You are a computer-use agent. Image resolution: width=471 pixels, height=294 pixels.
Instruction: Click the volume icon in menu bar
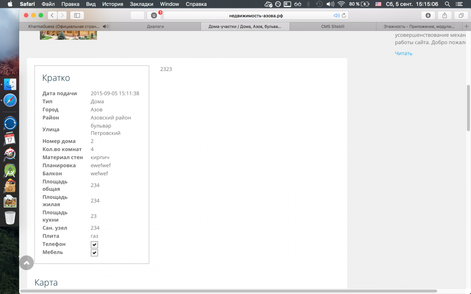point(330,4)
